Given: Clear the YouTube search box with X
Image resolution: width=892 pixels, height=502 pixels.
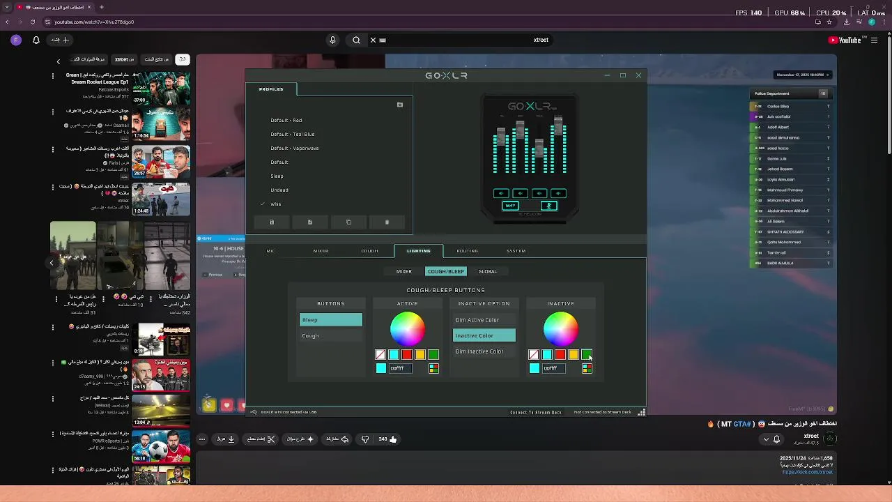Looking at the screenshot, I should point(373,40).
